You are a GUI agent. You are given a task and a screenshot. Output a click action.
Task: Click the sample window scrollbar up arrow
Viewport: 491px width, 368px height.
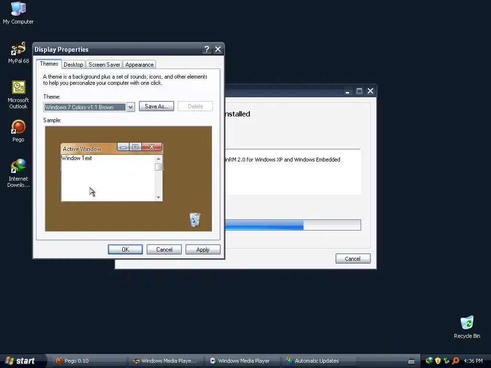click(158, 159)
